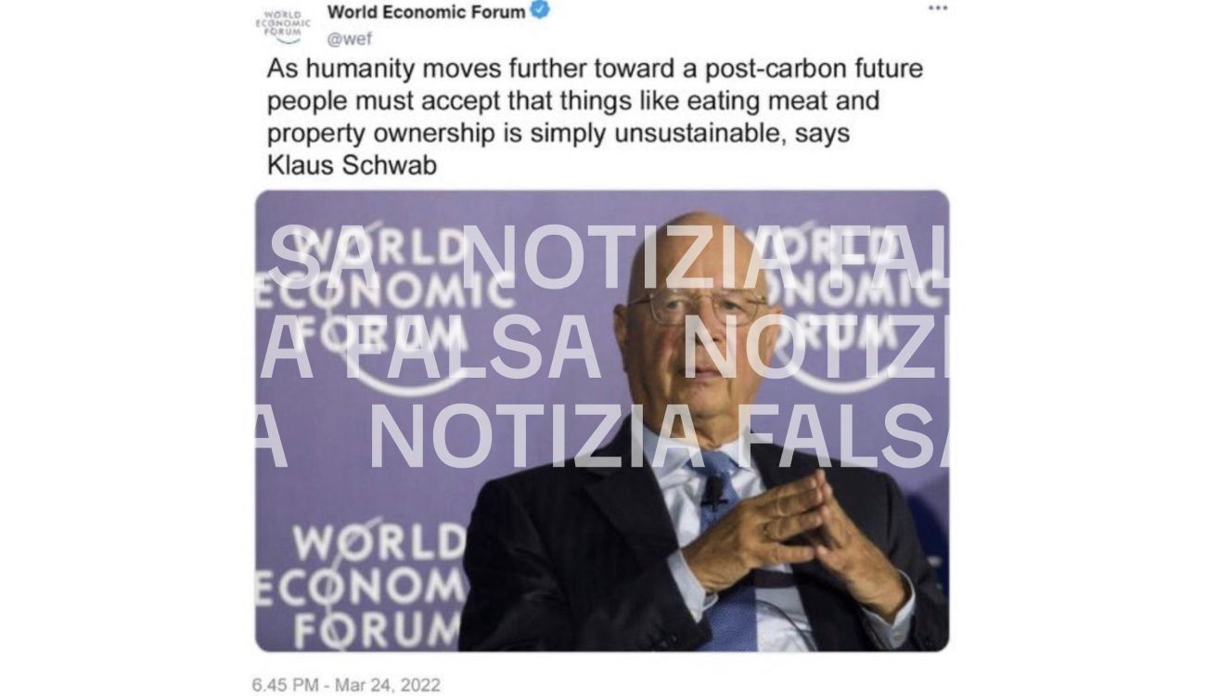Click the tweet text mentioning post-carbon future
The width and height of the screenshot is (1206, 696).
point(595,116)
